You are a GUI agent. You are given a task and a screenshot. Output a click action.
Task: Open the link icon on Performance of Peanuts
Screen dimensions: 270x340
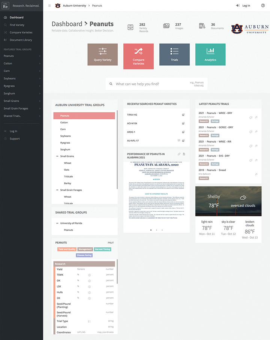tap(179, 154)
